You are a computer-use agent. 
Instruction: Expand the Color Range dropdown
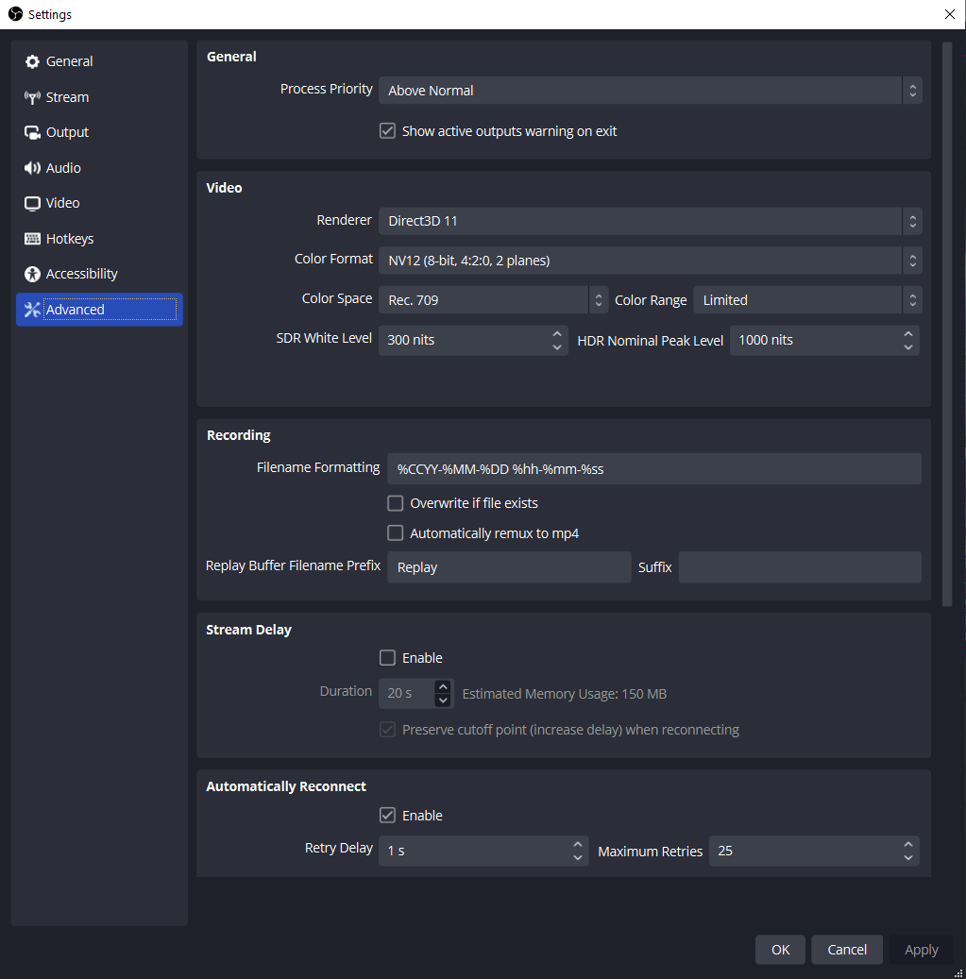point(807,300)
